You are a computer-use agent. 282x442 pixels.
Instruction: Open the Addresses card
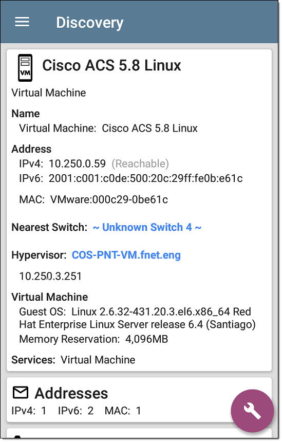[x=139, y=400]
